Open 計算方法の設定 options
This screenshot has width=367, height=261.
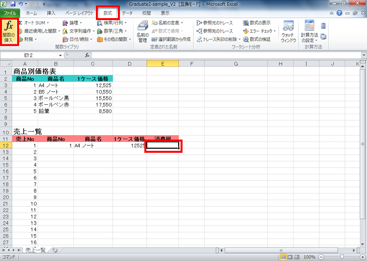tap(309, 32)
